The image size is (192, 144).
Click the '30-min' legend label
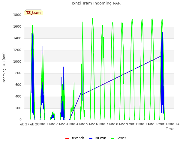100,138
